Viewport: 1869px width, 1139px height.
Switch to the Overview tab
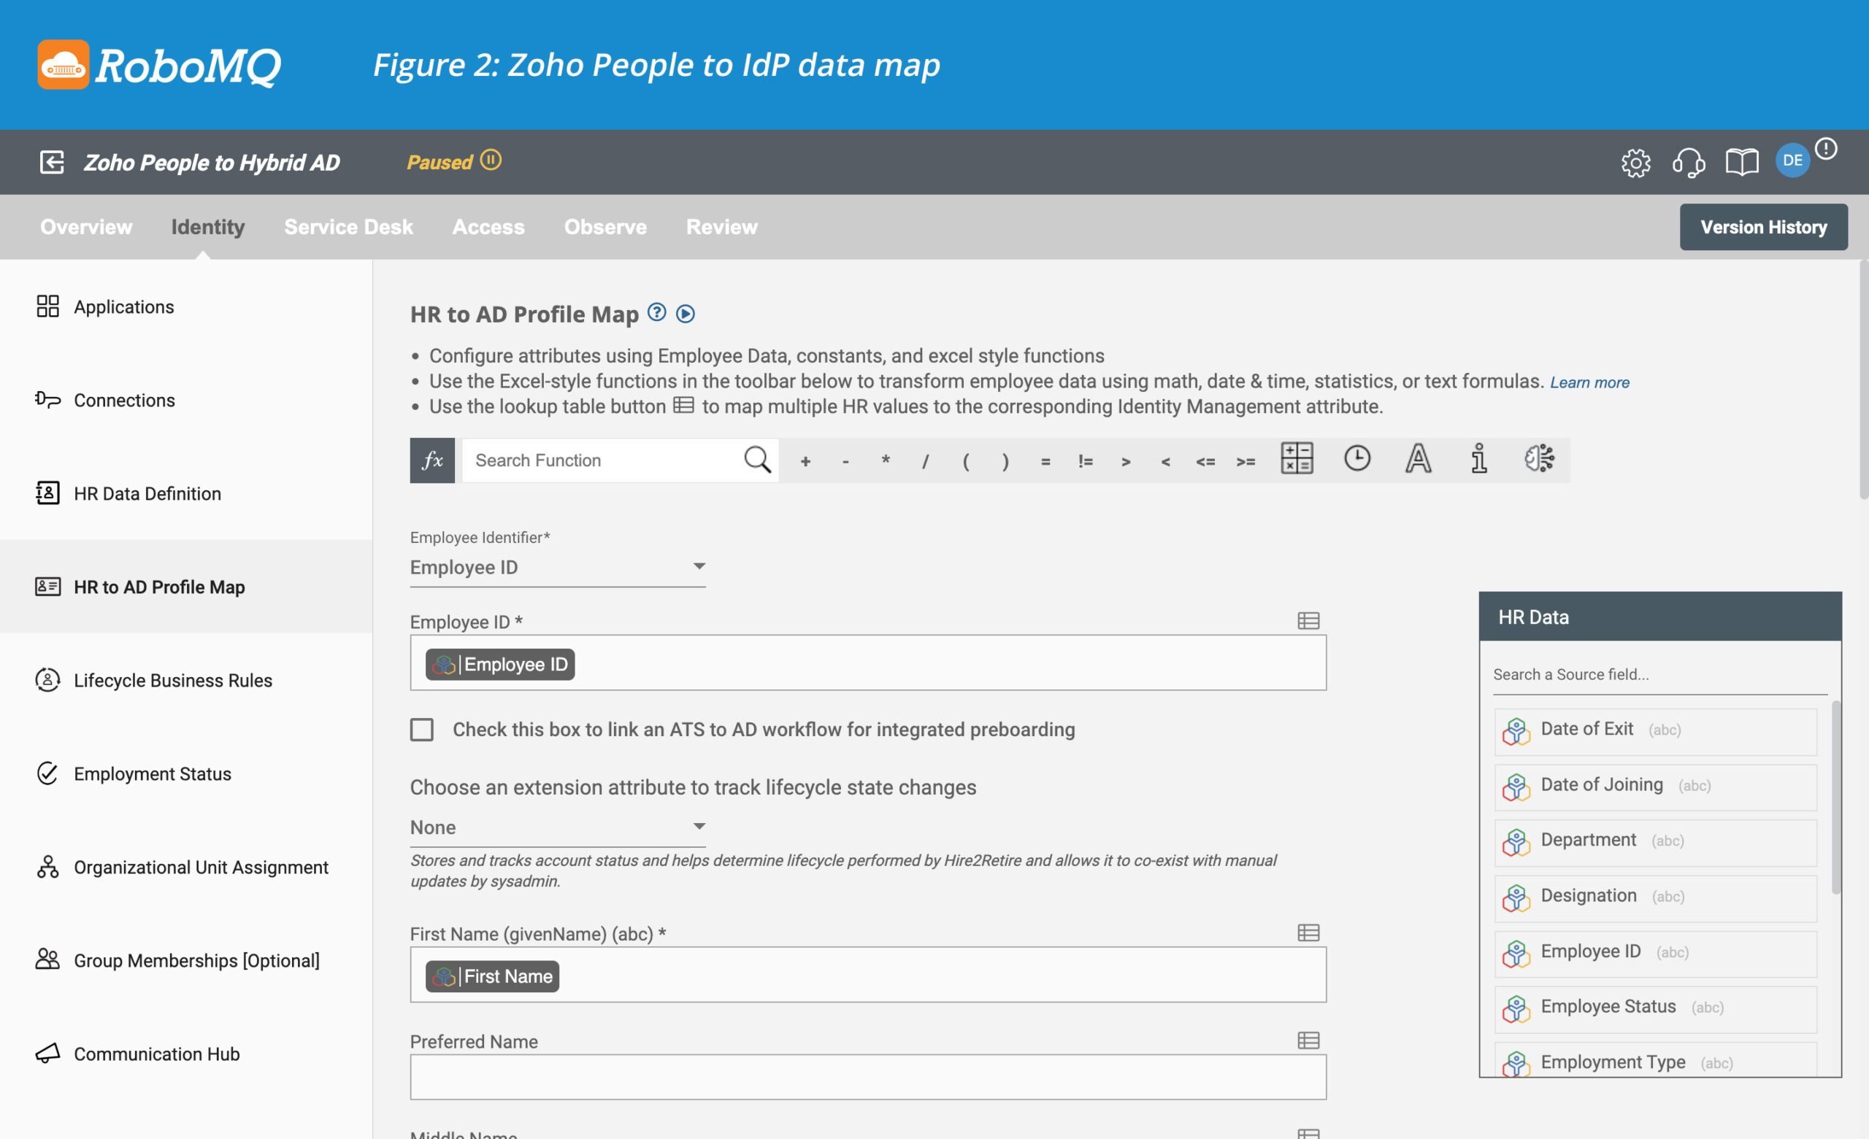(87, 227)
